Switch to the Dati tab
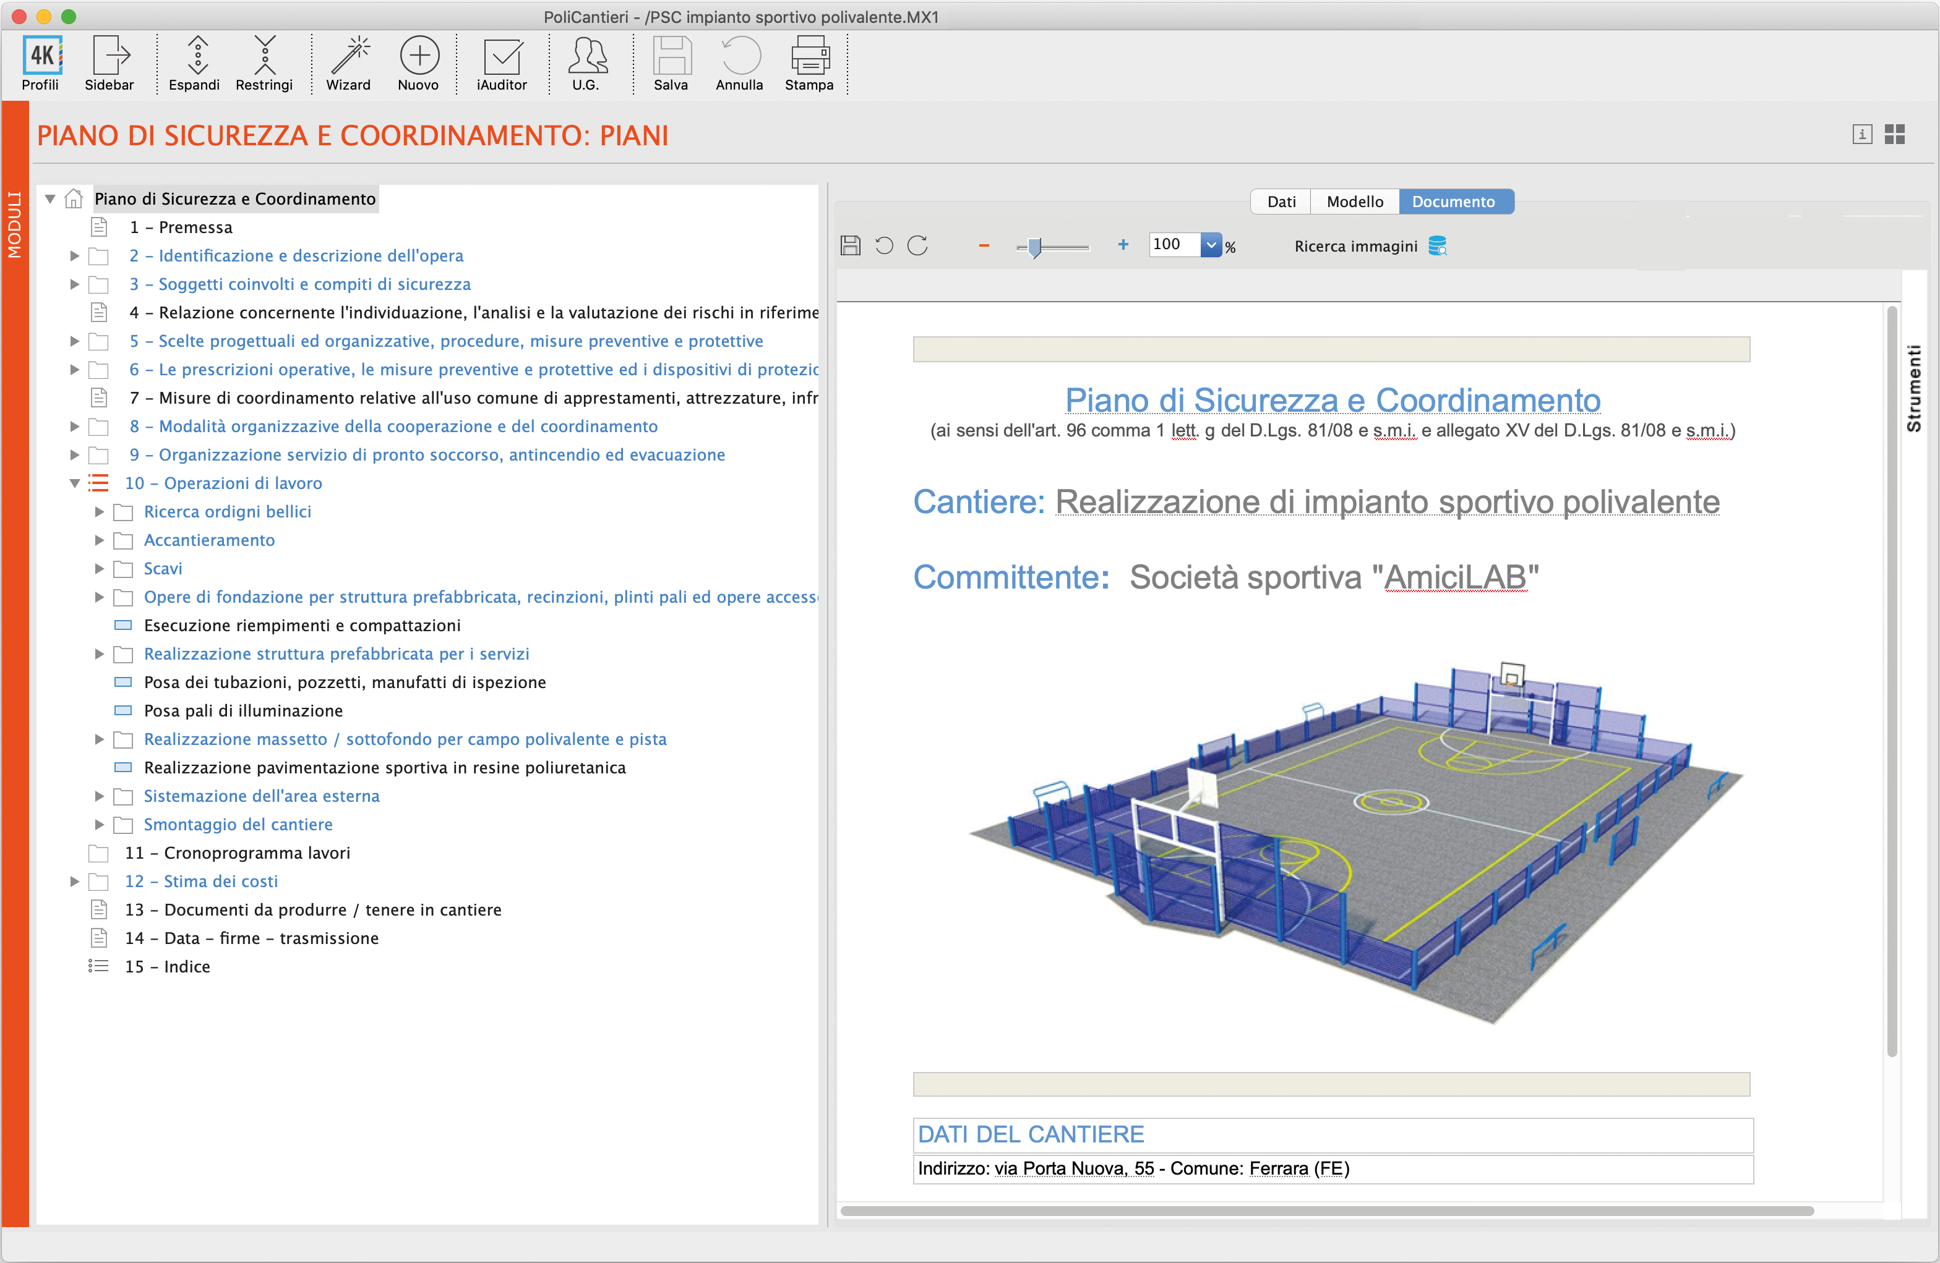Viewport: 1940px width, 1263px height. point(1281,202)
